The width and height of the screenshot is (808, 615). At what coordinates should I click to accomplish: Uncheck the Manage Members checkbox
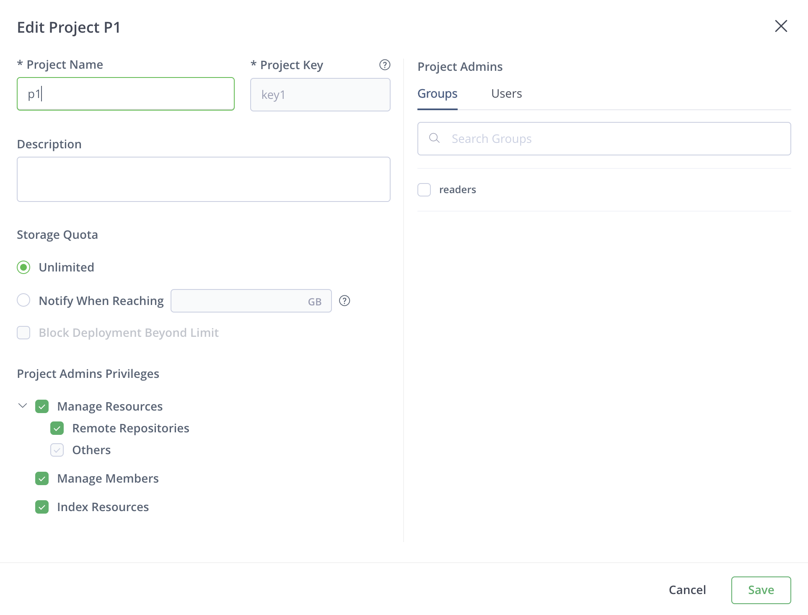pos(42,478)
